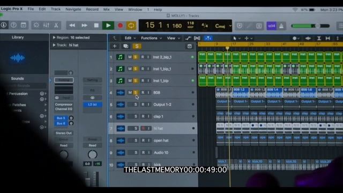This screenshot has width=343, height=193.
Task: Open the Smart Controls knob button
Action: tap(36, 25)
